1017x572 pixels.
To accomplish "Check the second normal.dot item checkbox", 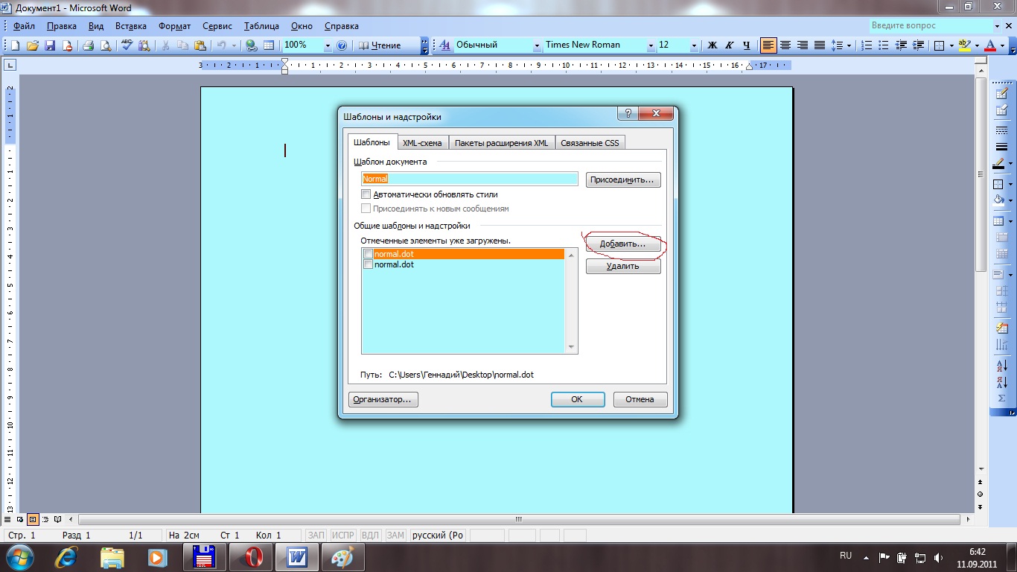I will point(368,264).
